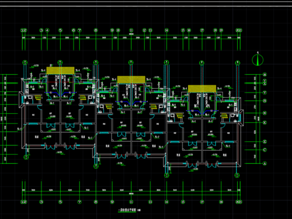292x219 pixels.
Task: Select axis bubble C on right side
Action: [x=265, y=150]
